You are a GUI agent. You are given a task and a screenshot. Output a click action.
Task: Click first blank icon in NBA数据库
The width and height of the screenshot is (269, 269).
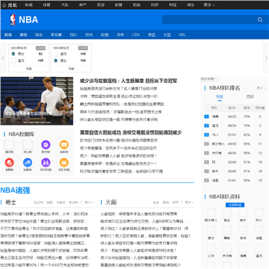[x=10, y=145]
